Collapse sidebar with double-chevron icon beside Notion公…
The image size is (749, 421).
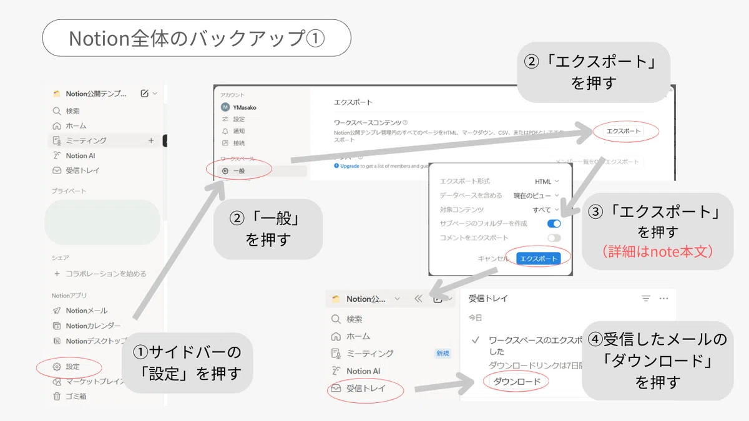coord(418,299)
